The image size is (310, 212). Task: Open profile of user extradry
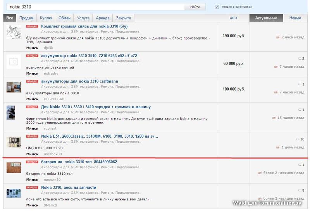pyautogui.click(x=51, y=74)
